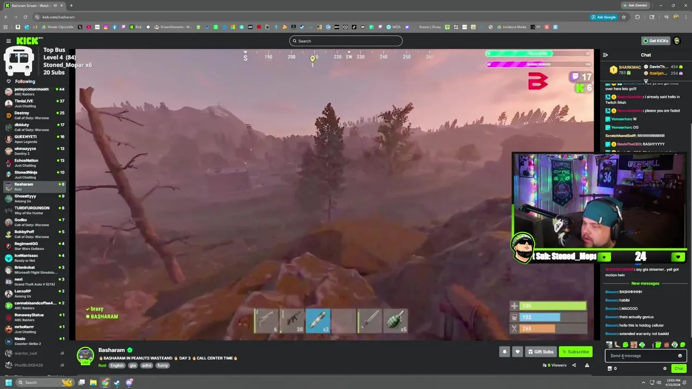Select SHARKMAC in the gift leaderboard
This screenshot has width=692, height=389.
pos(625,70)
